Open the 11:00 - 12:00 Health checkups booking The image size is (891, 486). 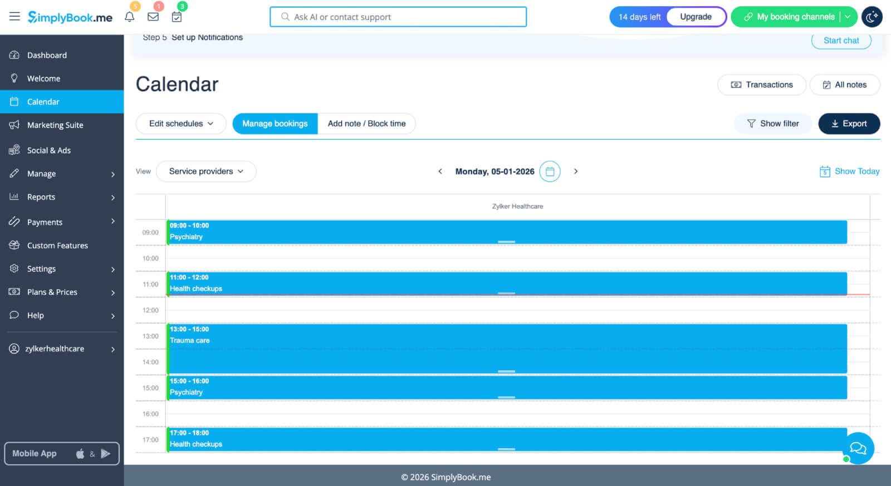[x=507, y=284]
